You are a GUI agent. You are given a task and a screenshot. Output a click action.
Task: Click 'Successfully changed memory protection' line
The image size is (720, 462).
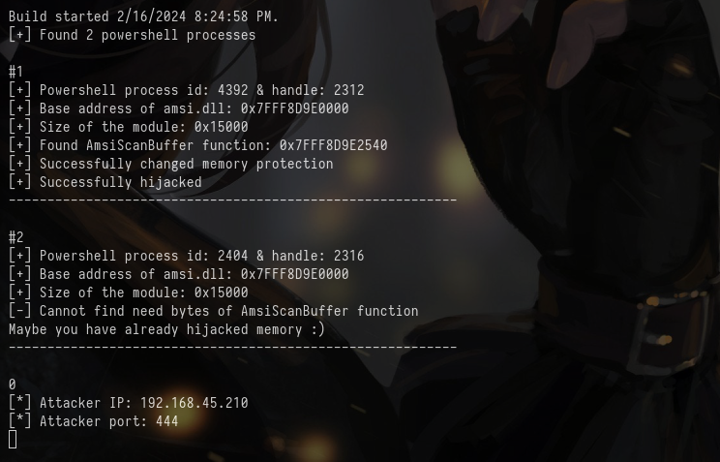click(171, 164)
